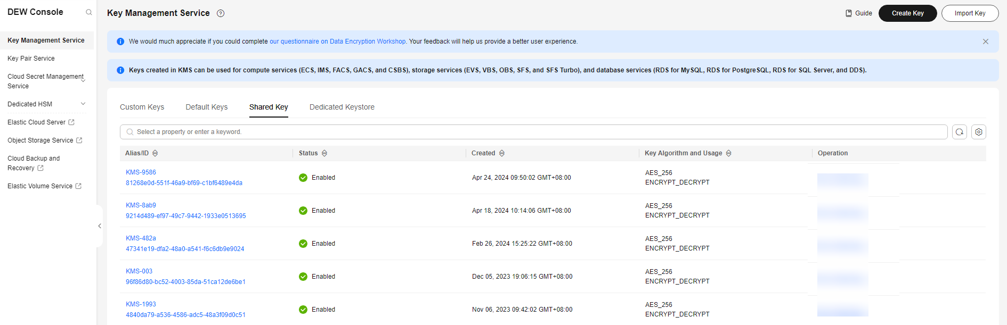
Task: Click created date Apr 24, 2024 09:50:02
Action: tap(521, 178)
